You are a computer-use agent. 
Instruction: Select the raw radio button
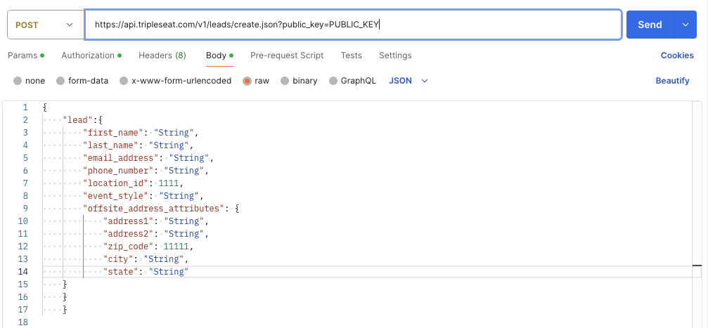(247, 81)
